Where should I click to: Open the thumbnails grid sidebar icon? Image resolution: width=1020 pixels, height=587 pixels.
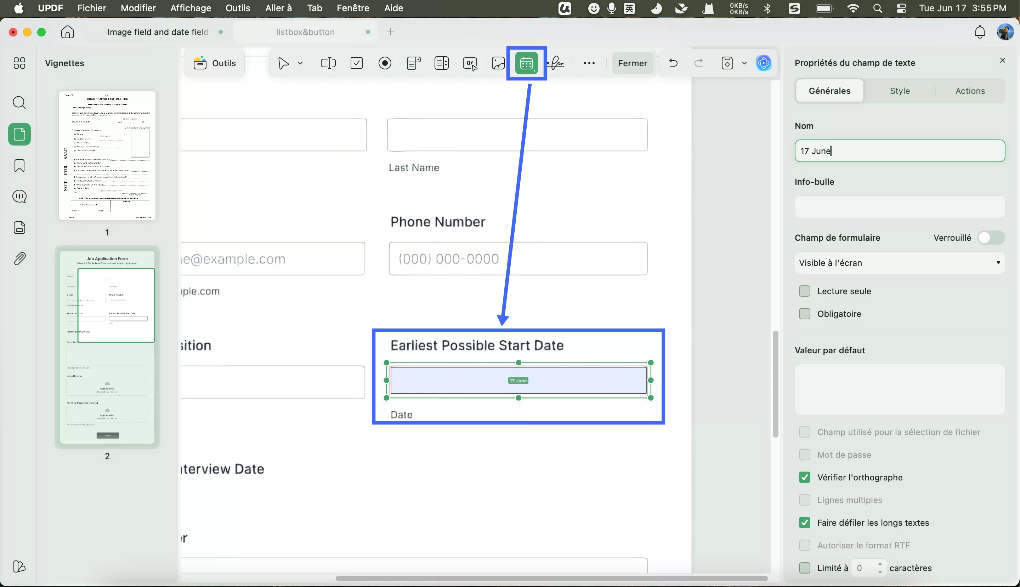19,63
